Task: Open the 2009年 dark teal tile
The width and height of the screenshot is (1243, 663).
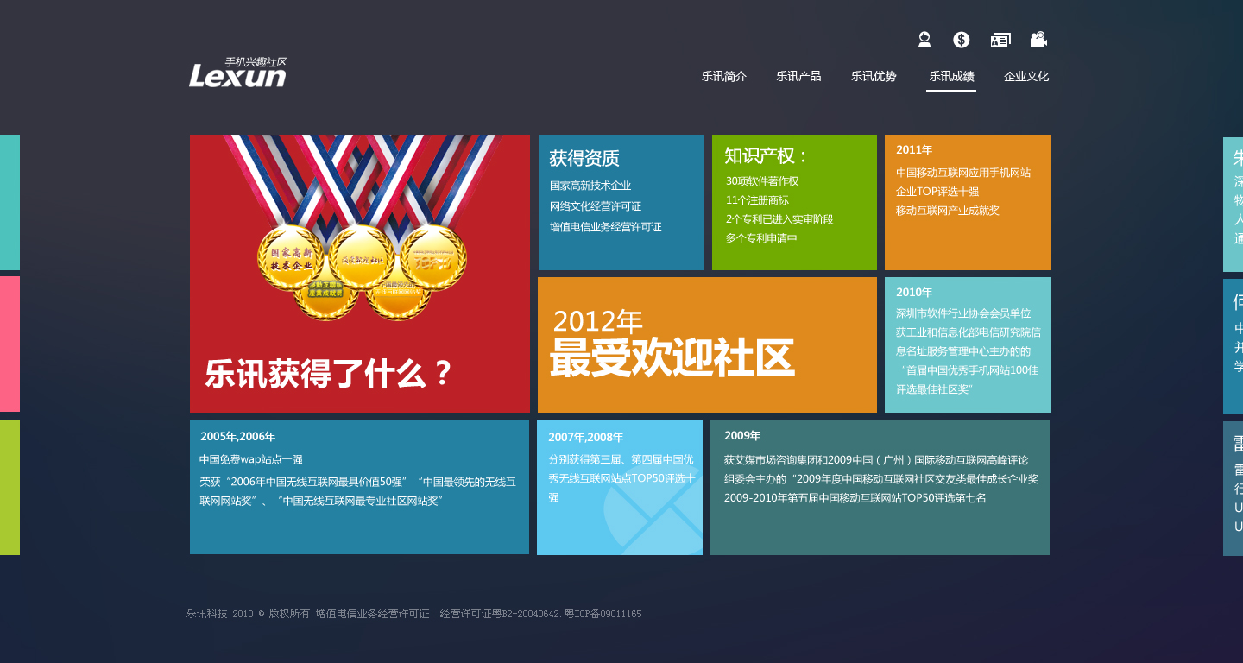Action: [880, 487]
